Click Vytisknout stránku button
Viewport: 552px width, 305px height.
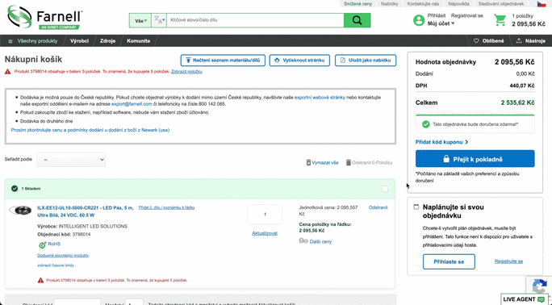[x=299, y=61]
